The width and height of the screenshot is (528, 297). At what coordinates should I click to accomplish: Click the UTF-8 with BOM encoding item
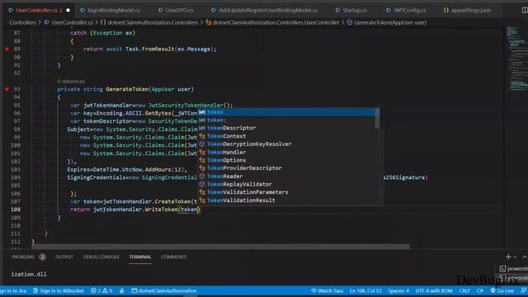coord(434,290)
